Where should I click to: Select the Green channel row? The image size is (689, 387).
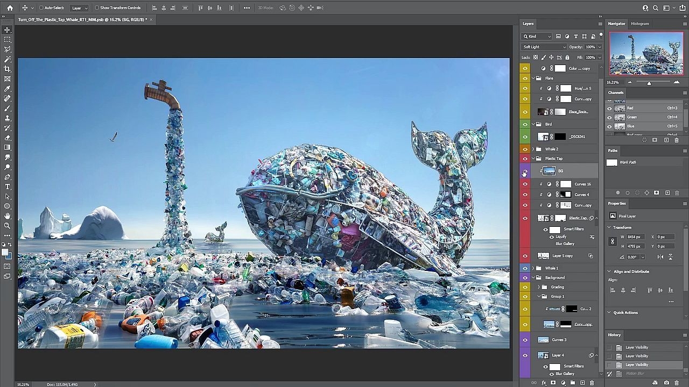pos(645,117)
